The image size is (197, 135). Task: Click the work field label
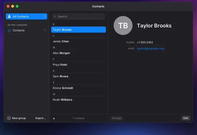(x=131, y=48)
